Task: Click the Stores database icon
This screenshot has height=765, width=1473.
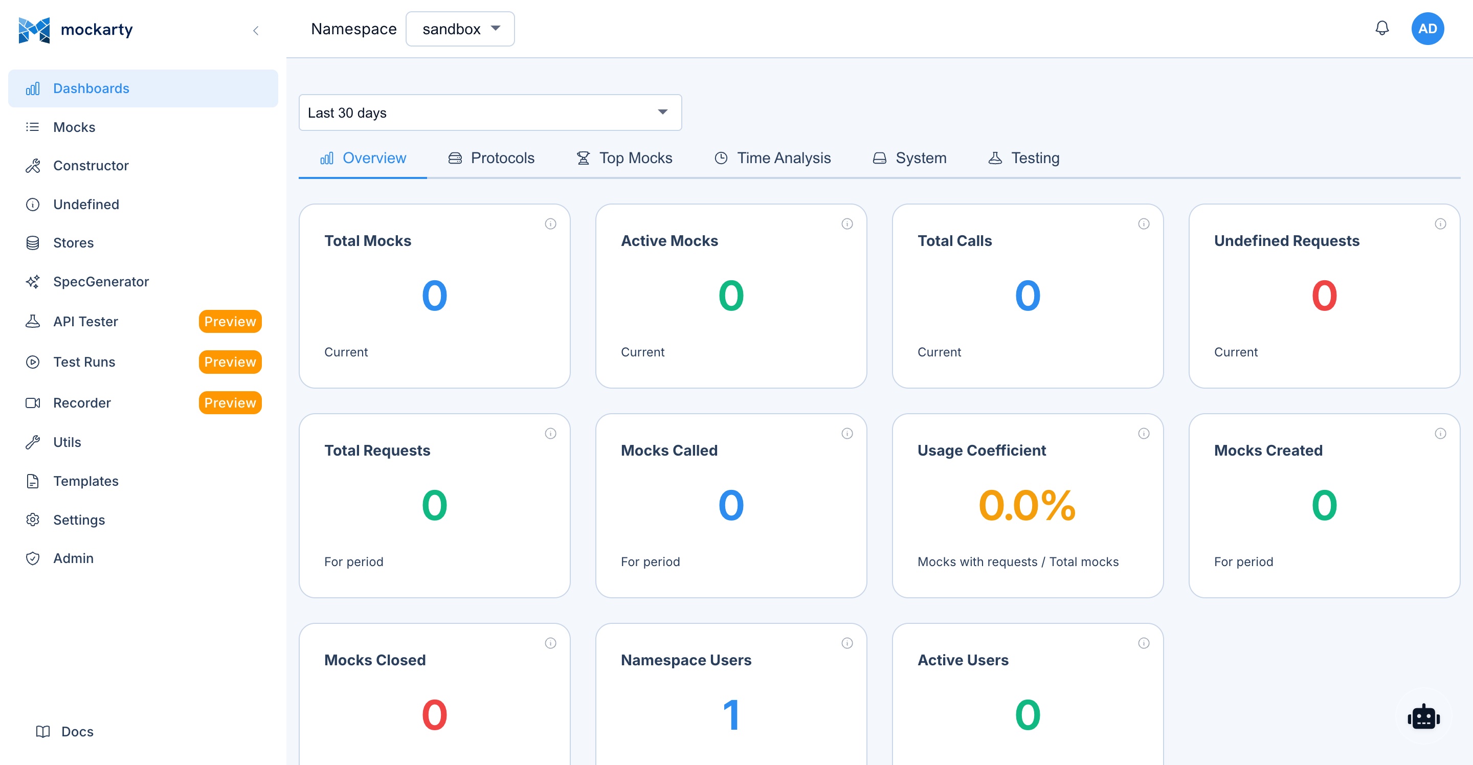Action: pyautogui.click(x=33, y=243)
